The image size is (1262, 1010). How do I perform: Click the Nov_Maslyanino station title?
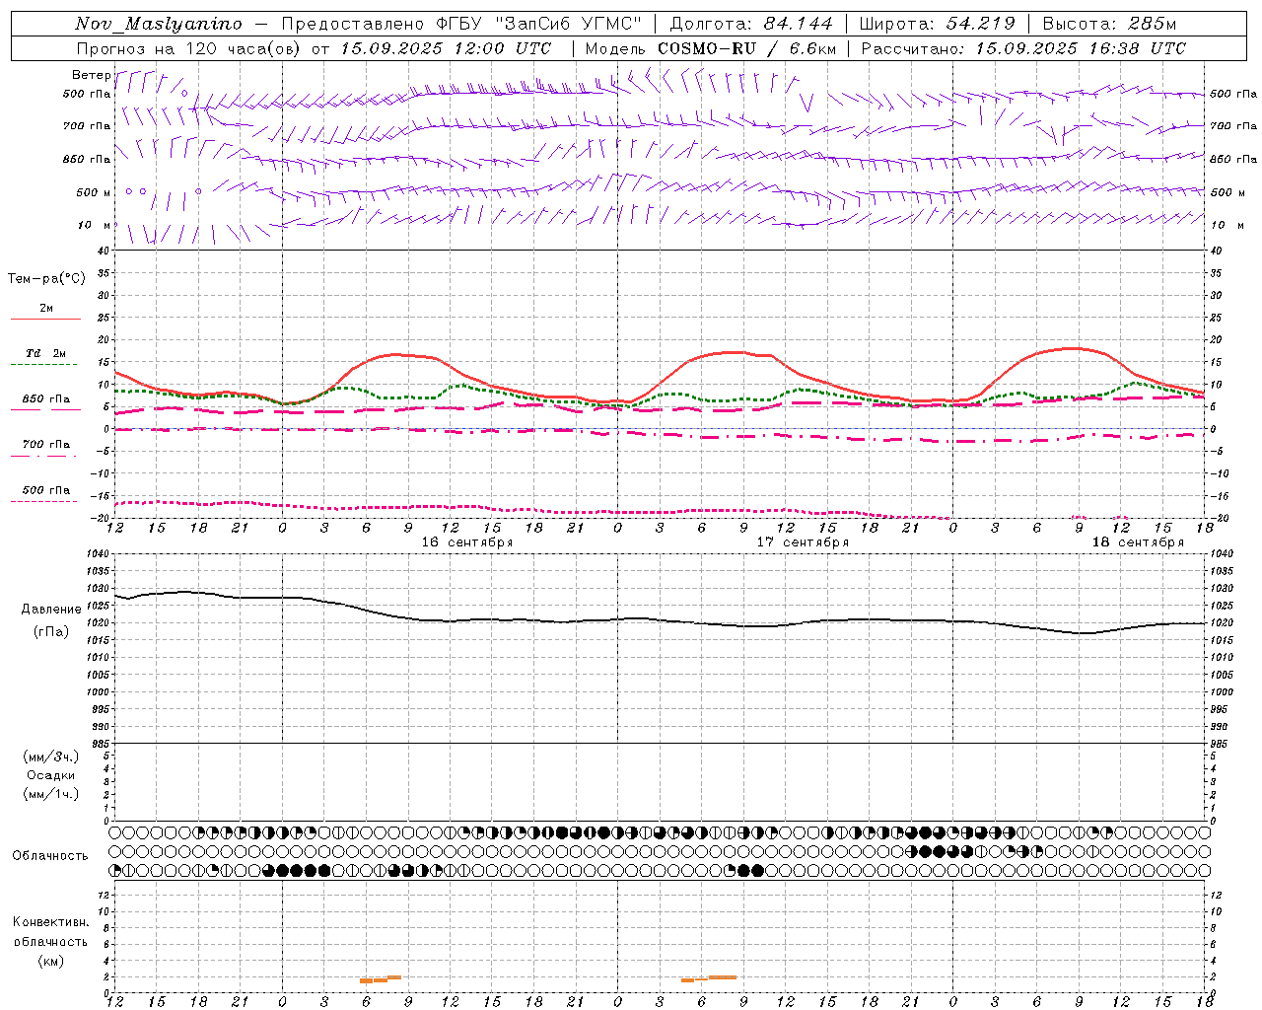click(x=159, y=24)
